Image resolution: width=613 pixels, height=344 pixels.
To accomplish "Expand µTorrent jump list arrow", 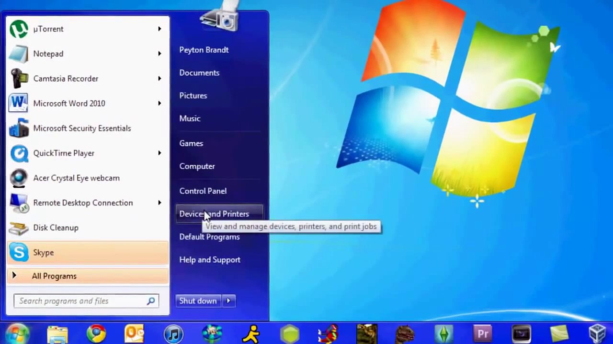I will [x=159, y=29].
